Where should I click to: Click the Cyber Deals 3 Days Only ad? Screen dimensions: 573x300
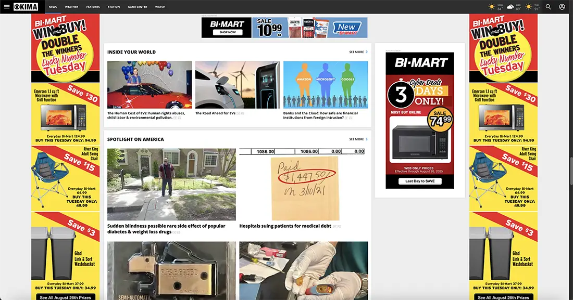pyautogui.click(x=420, y=121)
